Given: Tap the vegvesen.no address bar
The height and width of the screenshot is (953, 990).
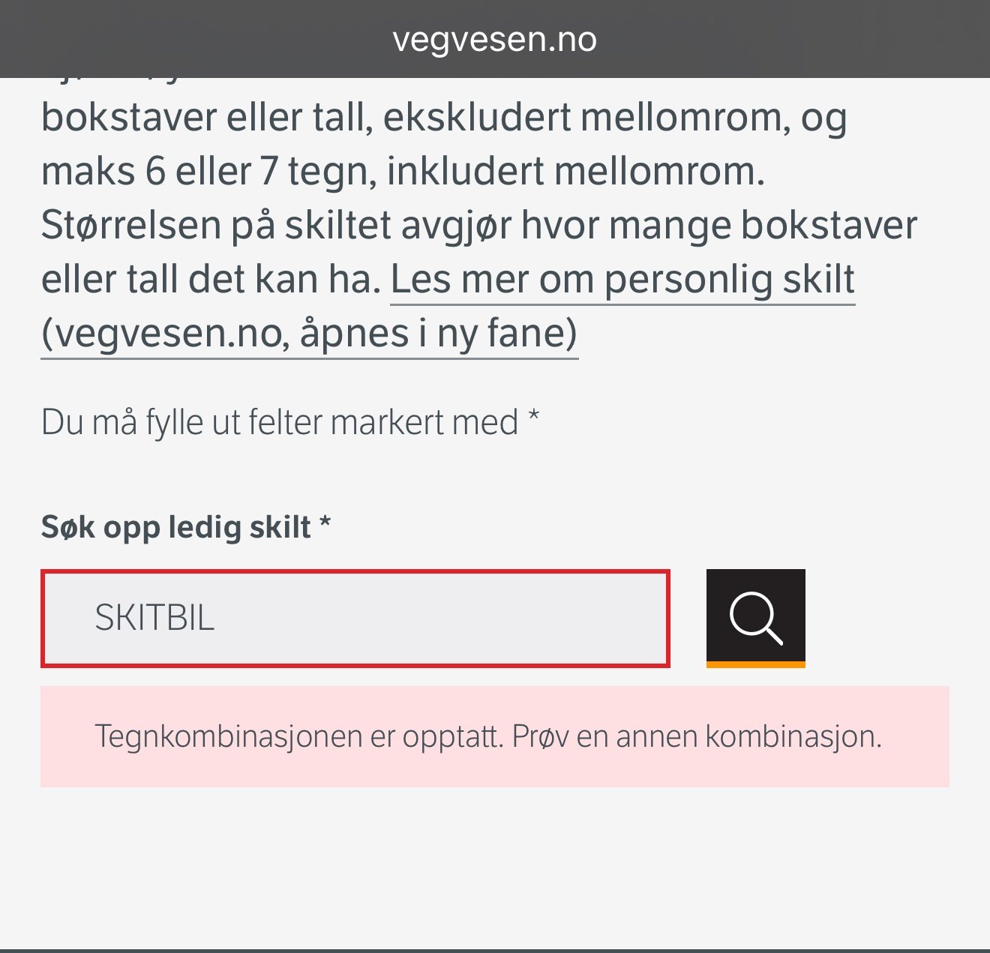Looking at the screenshot, I should pos(495,39).
